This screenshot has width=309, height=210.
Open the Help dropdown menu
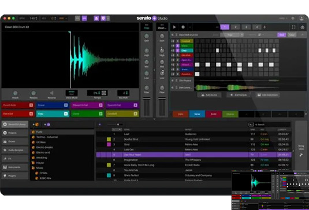click(x=283, y=19)
